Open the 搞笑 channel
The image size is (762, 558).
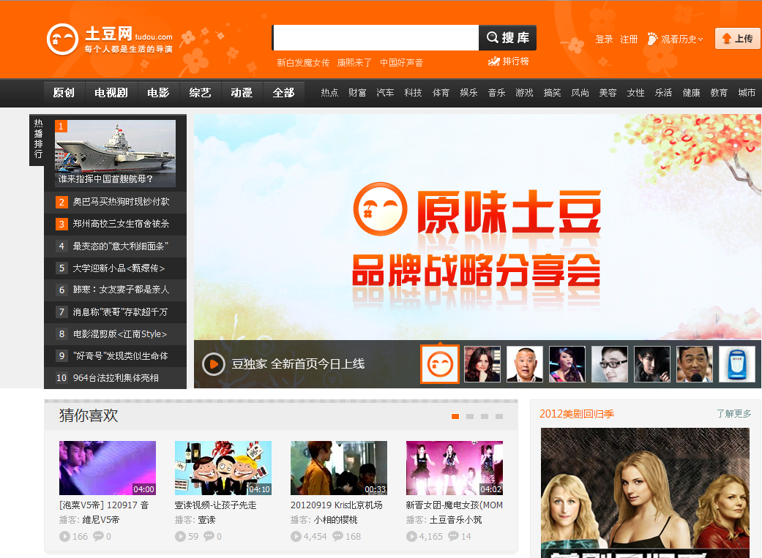click(x=552, y=93)
